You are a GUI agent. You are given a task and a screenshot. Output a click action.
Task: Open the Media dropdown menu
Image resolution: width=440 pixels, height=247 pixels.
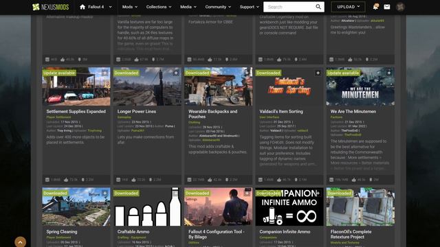(x=188, y=7)
